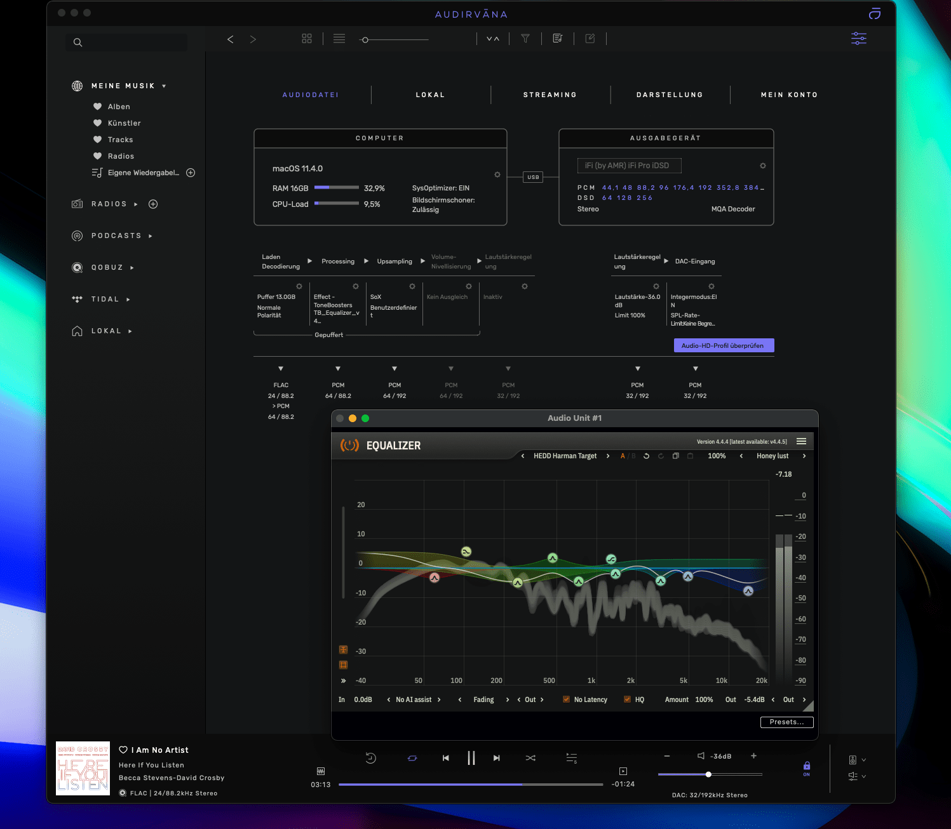Decrease volume with the minus icon
The width and height of the screenshot is (951, 829).
(667, 756)
